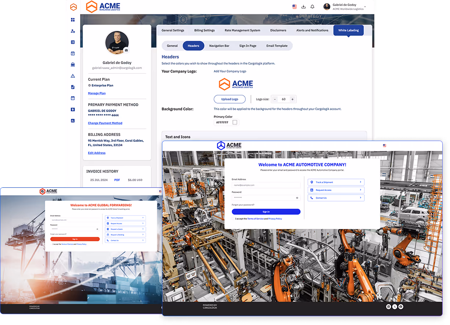450x325 pixels.
Task: Click LinkedIn icon in Automotive portal footer
Action: [x=388, y=307]
